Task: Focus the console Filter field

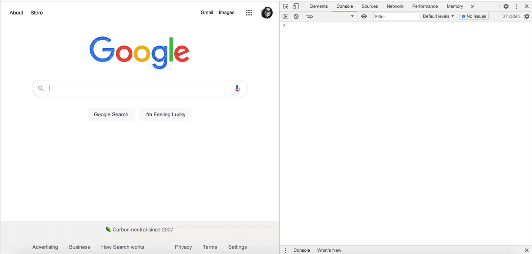Action: [397, 16]
